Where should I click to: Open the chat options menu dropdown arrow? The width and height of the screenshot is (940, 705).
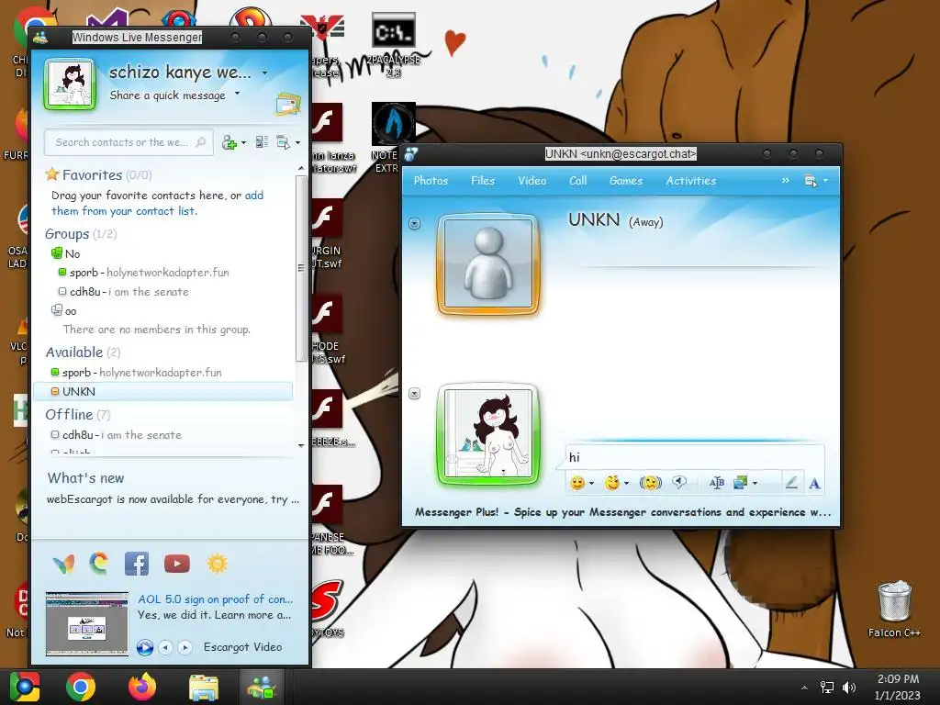825,181
